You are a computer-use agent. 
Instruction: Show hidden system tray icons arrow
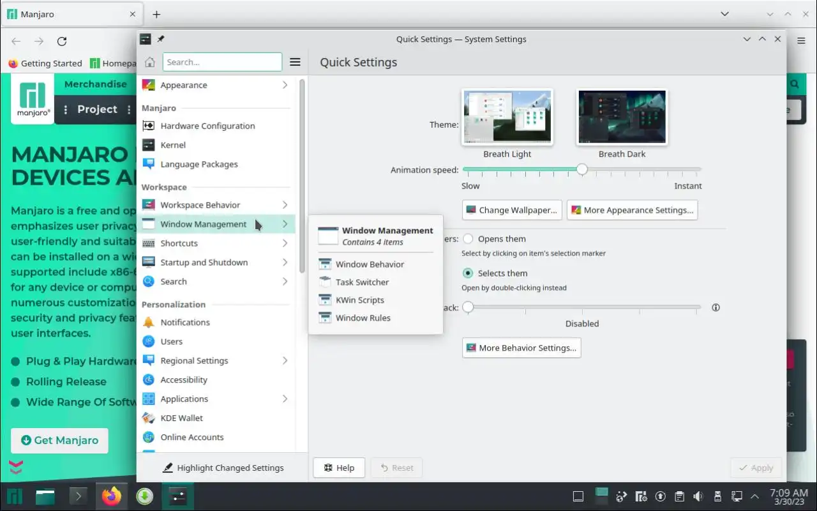755,496
